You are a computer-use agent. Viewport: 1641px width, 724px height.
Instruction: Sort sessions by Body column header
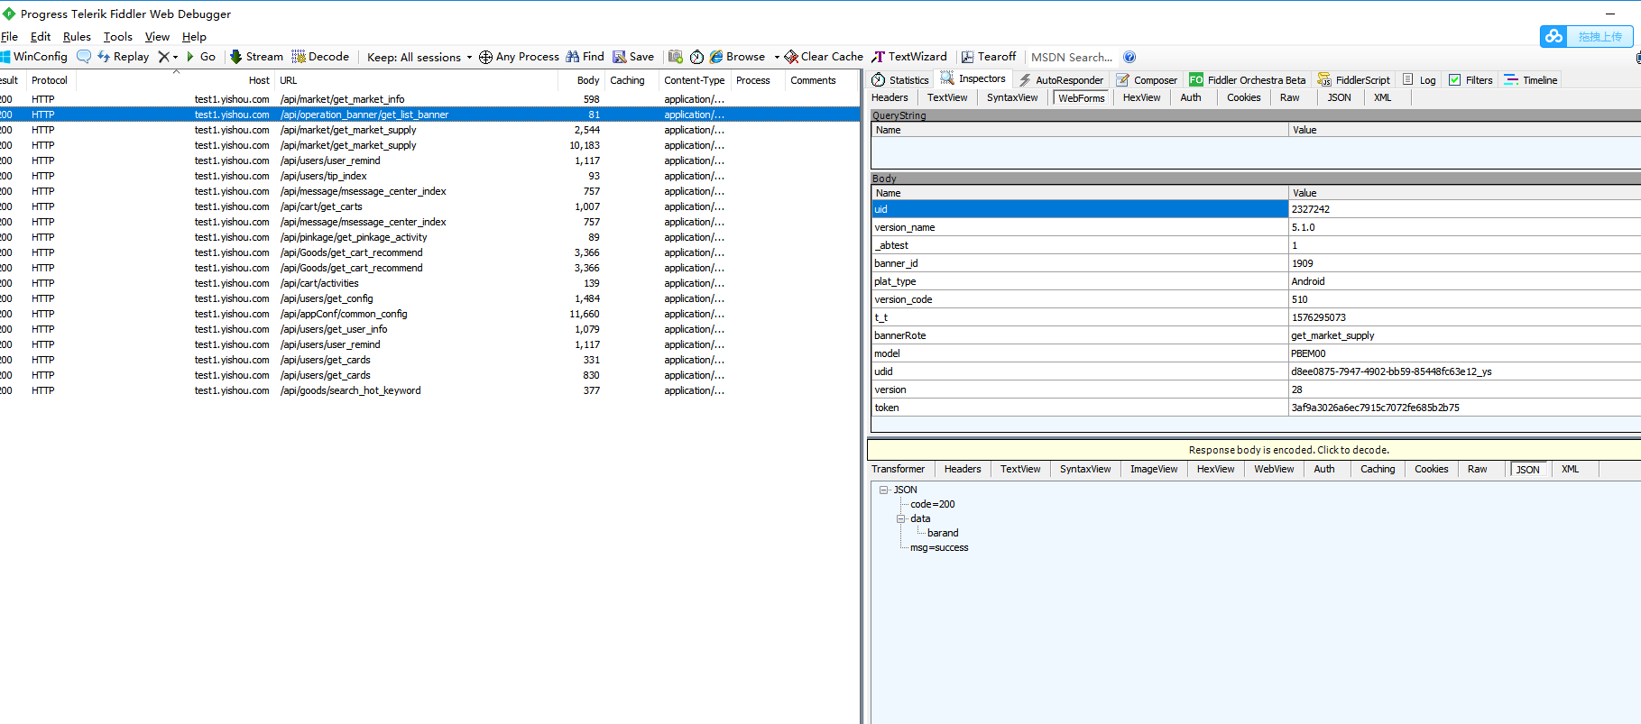581,80
